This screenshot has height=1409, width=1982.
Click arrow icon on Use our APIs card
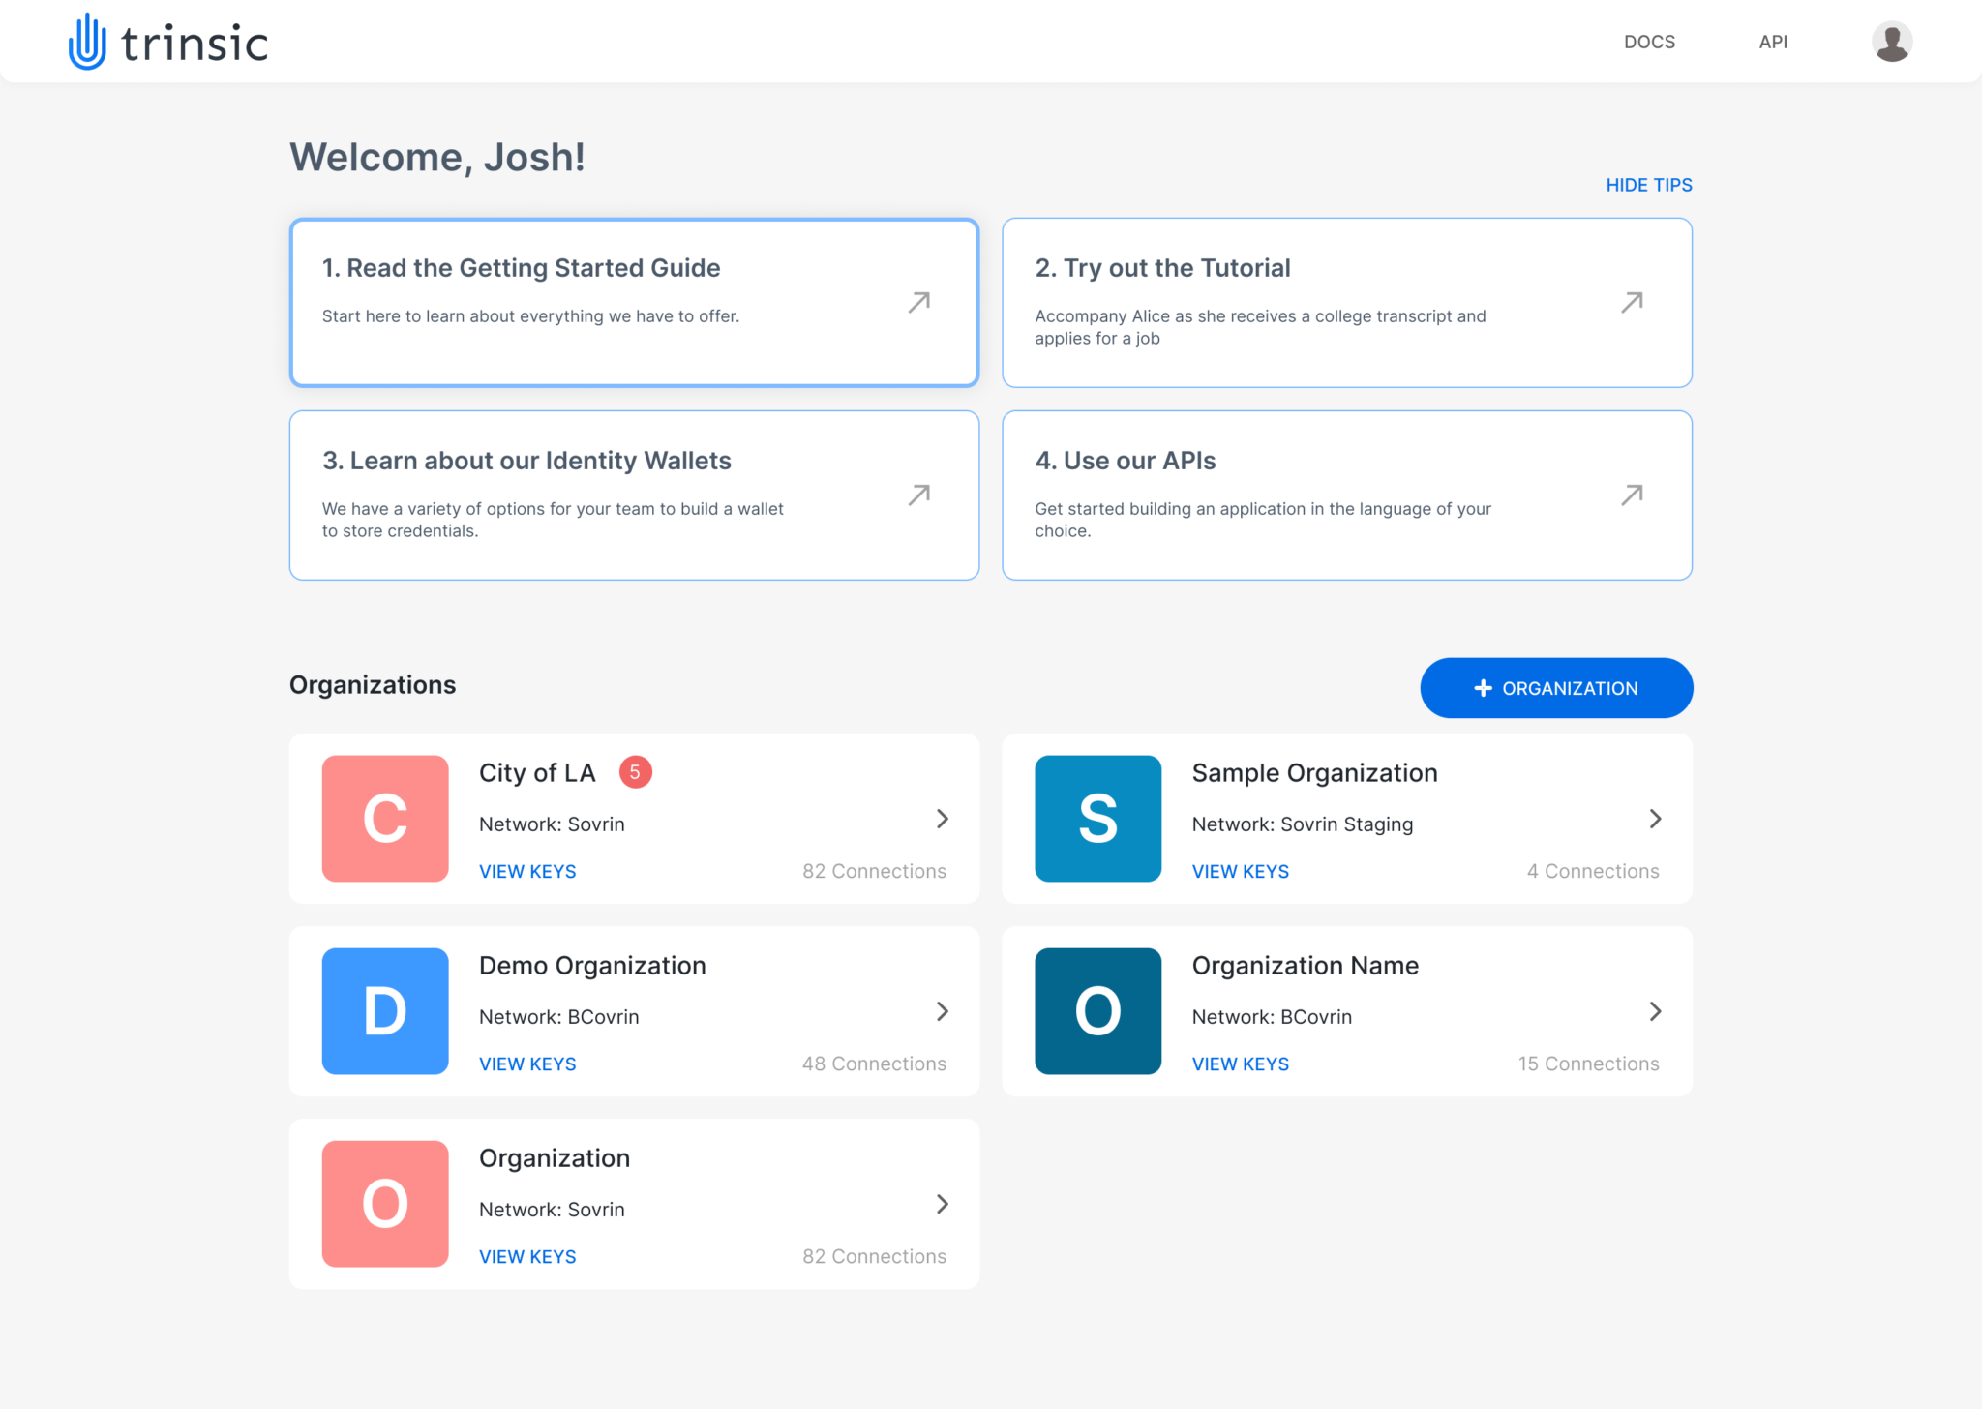pyautogui.click(x=1632, y=495)
